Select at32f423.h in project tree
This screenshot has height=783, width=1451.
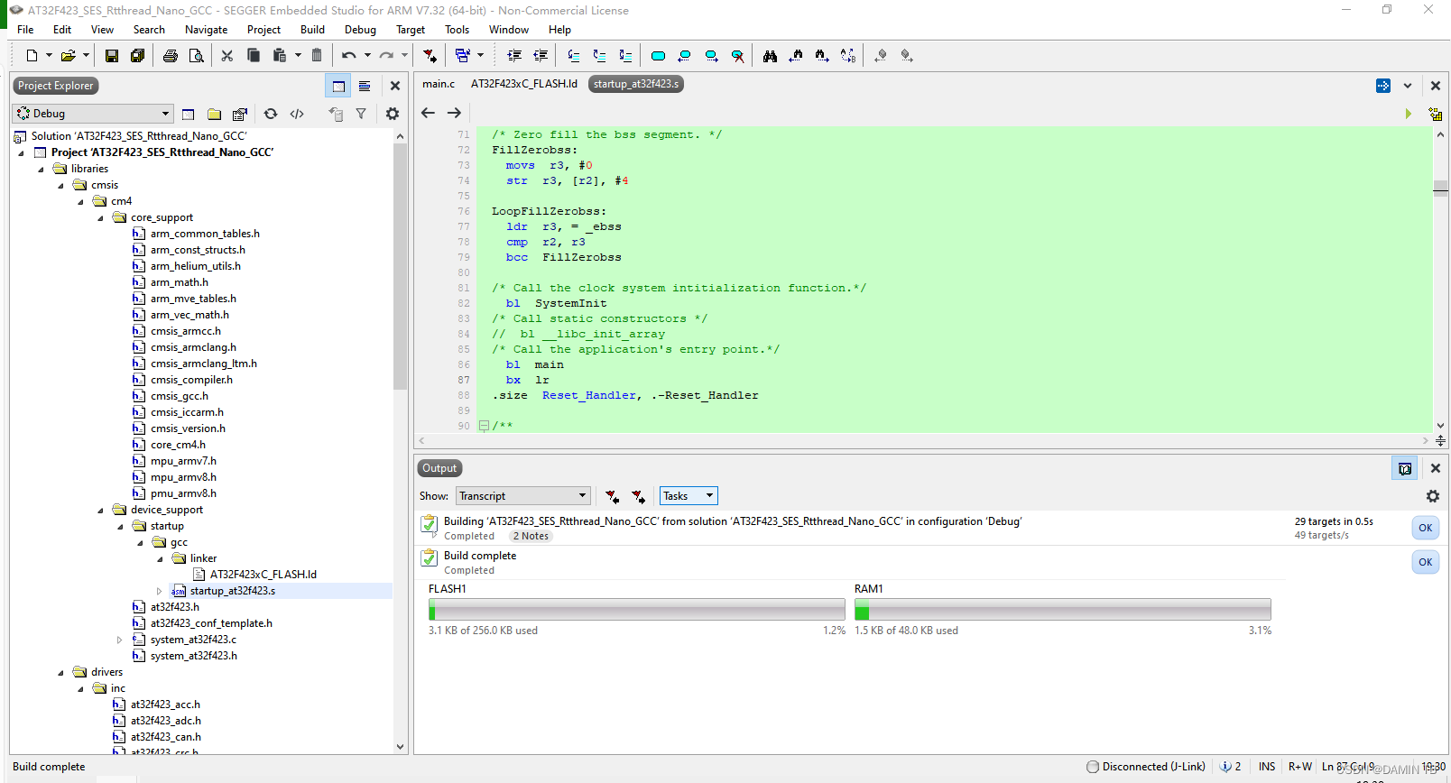point(175,607)
